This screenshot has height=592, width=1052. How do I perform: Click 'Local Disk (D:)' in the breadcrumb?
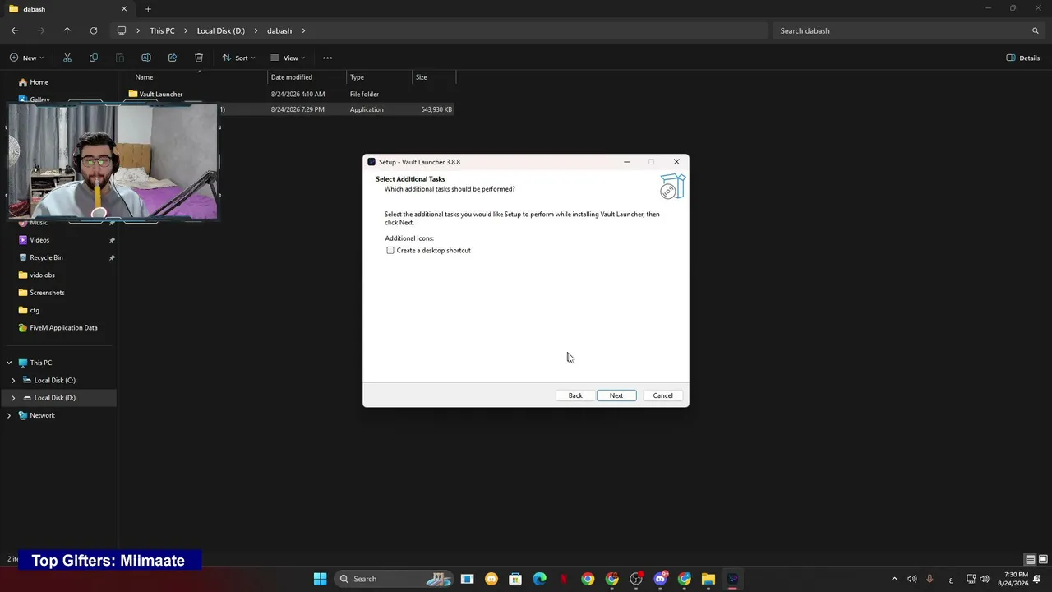221,30
